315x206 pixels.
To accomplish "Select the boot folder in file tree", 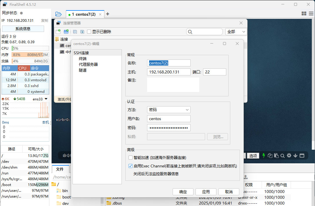I will [x=64, y=197].
